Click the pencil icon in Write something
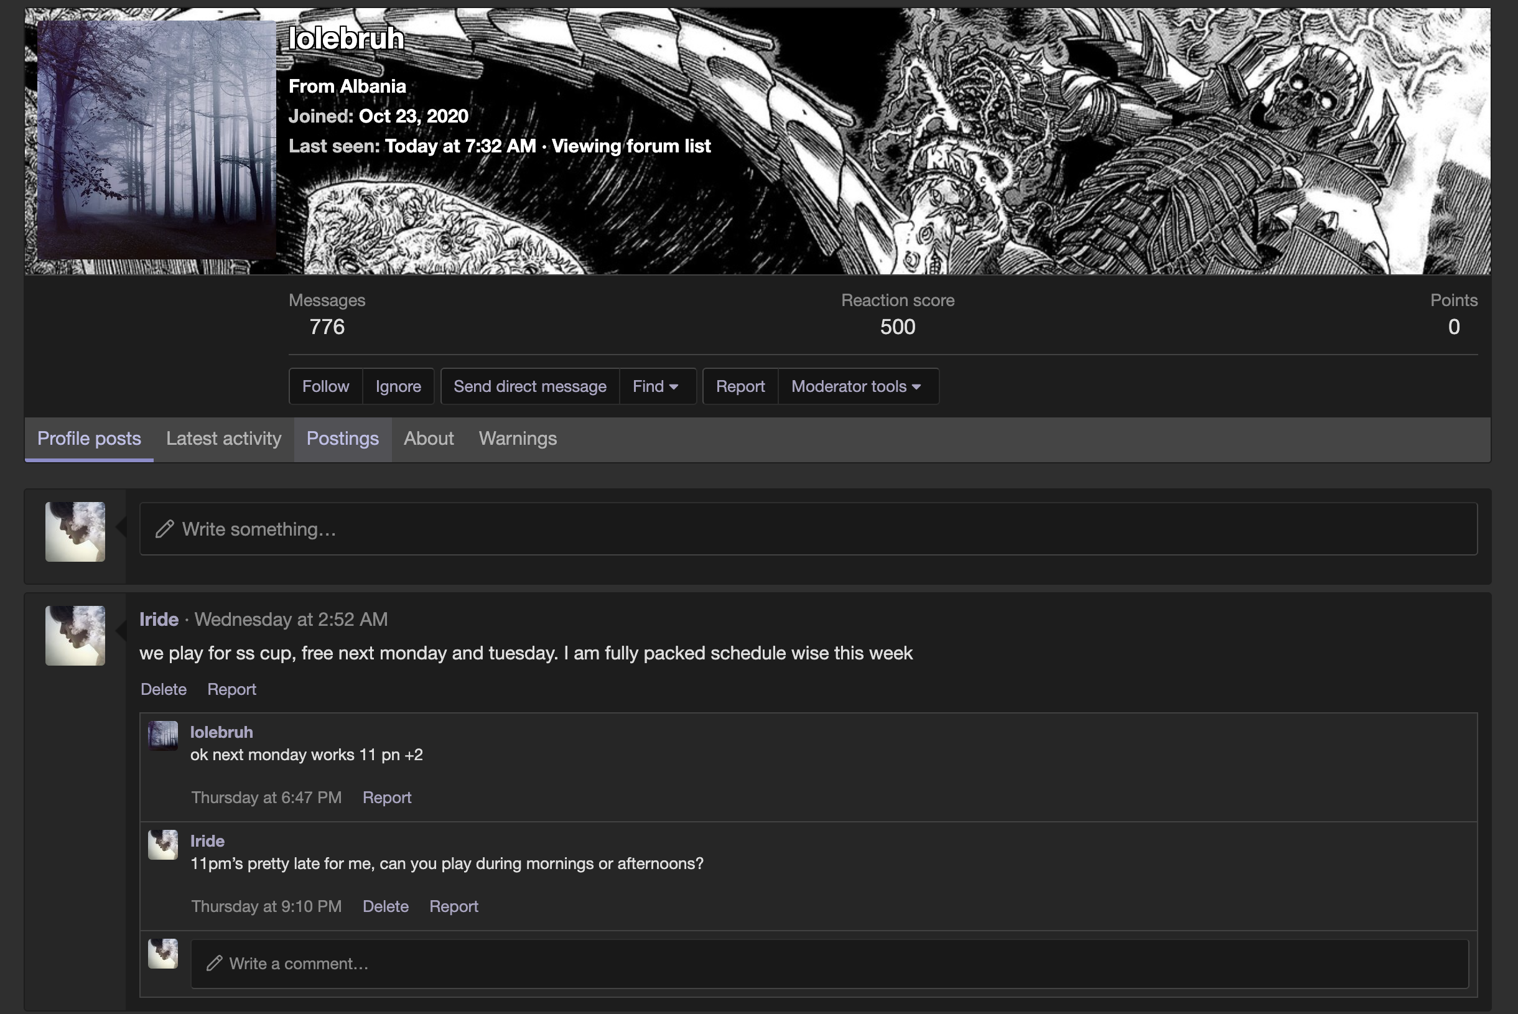Viewport: 1518px width, 1014px height. [165, 529]
